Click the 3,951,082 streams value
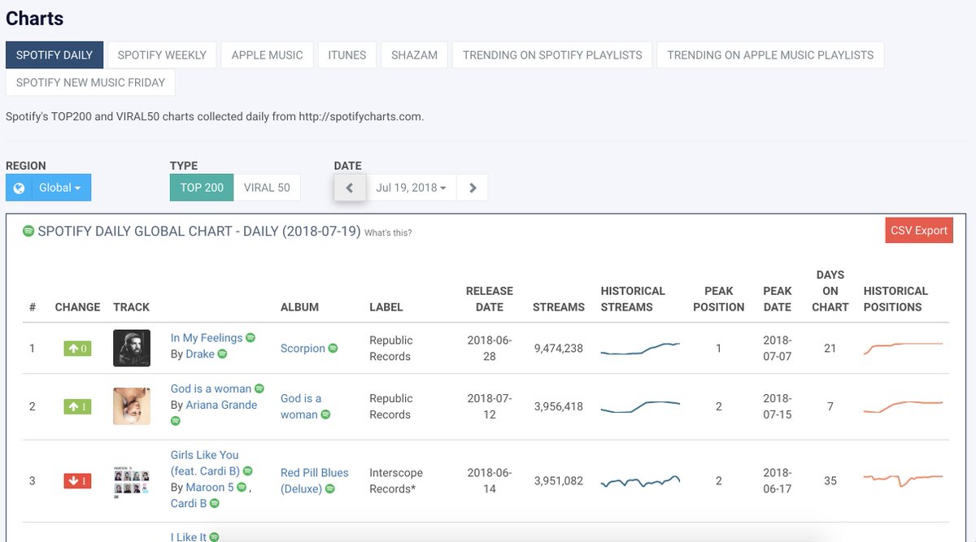The width and height of the screenshot is (976, 542). click(x=559, y=481)
